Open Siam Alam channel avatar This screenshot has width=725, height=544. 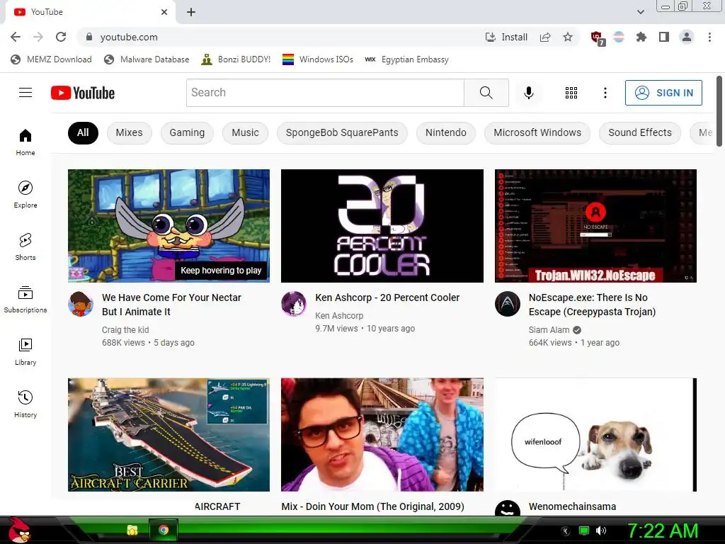pyautogui.click(x=507, y=304)
